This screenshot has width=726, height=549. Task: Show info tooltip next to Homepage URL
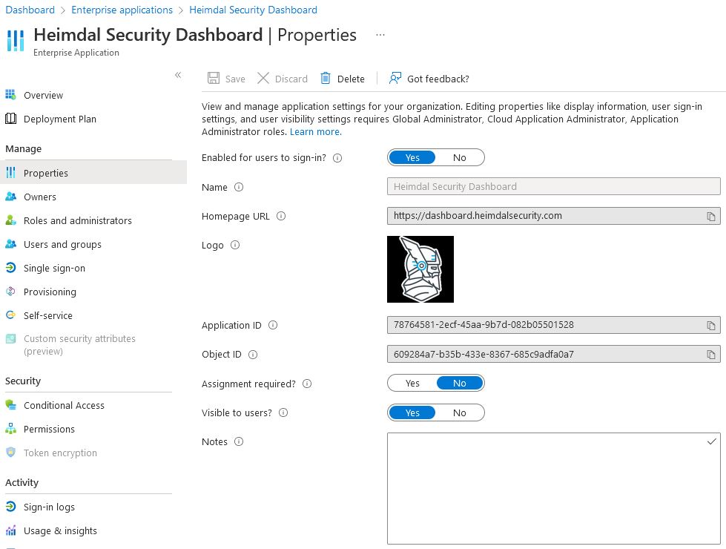tap(281, 216)
